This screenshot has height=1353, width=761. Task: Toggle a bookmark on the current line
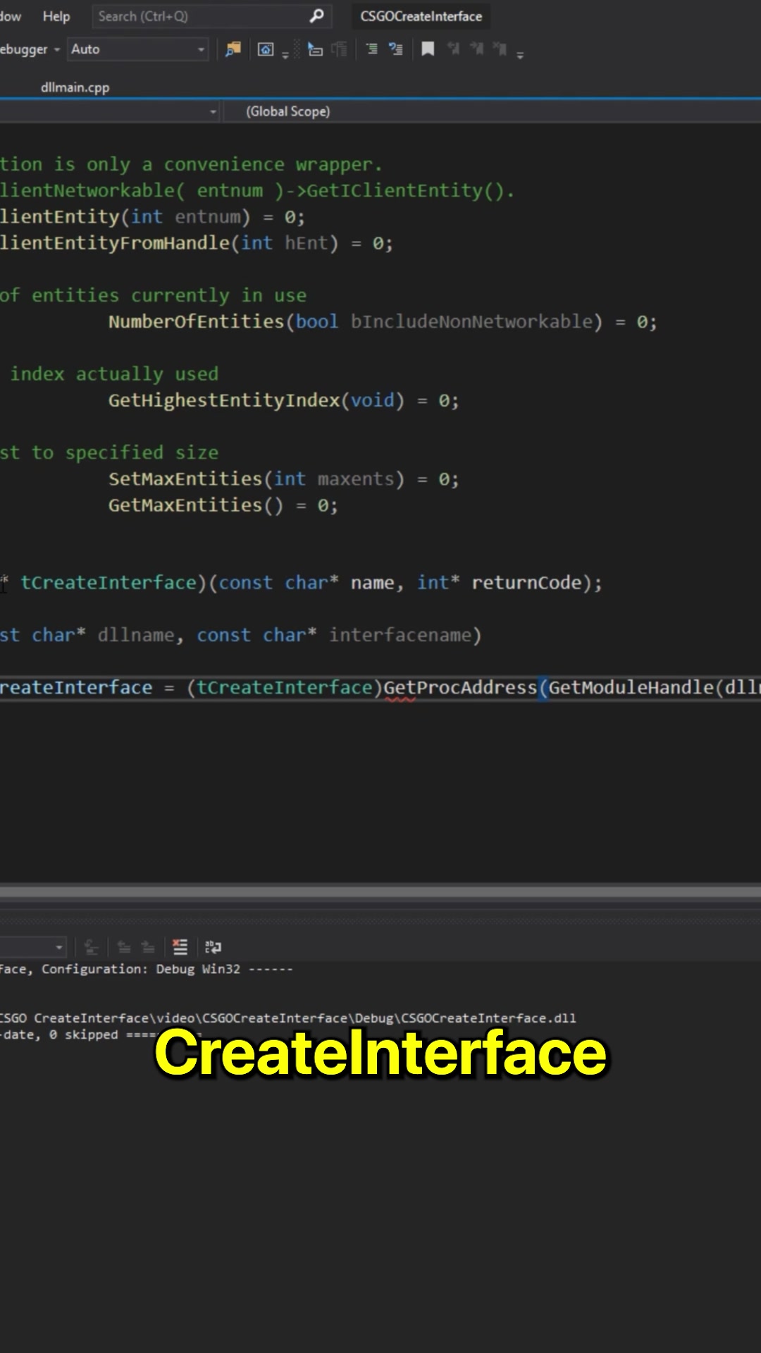428,49
